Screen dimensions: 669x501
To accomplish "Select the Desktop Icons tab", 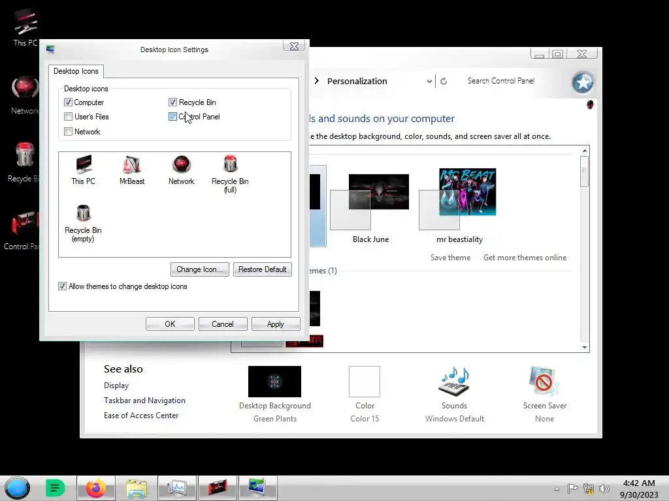I will (x=76, y=71).
